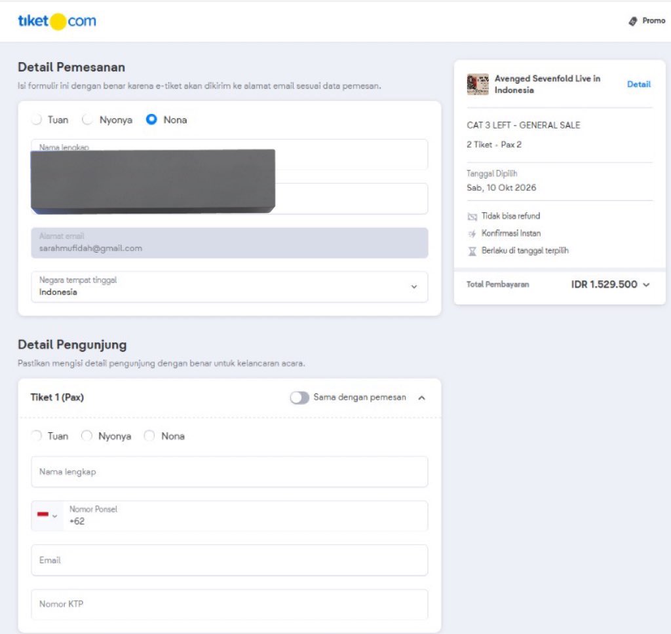The image size is (671, 634).
Task: Click the Avenged Sevenfold event thumbnail
Action: click(x=478, y=84)
